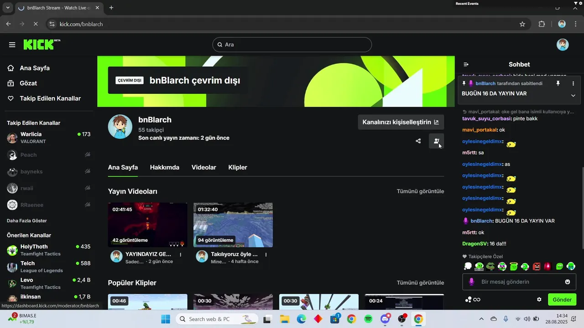Focus the Bir mesaj gönderin chat input
Screen dimensions: 584x328
click(519, 282)
